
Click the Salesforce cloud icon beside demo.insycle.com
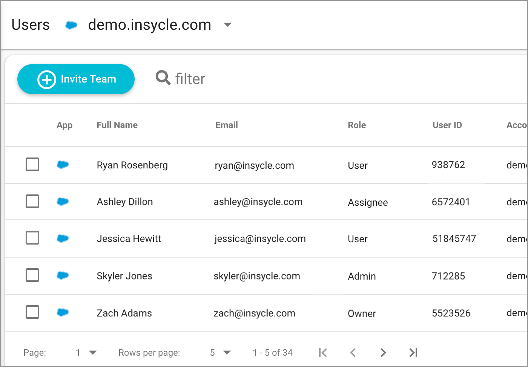pyautogui.click(x=71, y=25)
